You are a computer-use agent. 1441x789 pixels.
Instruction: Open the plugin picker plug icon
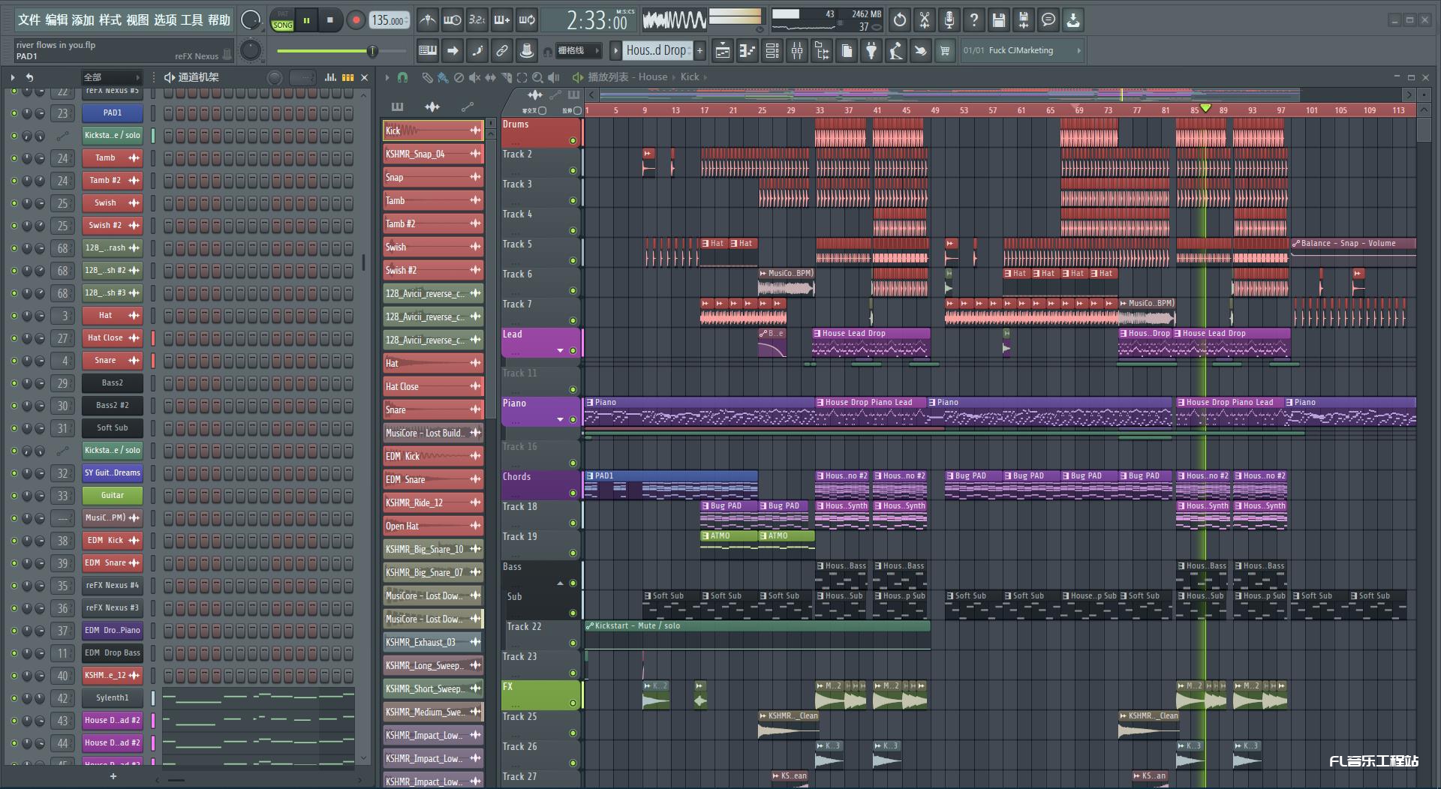tap(871, 51)
